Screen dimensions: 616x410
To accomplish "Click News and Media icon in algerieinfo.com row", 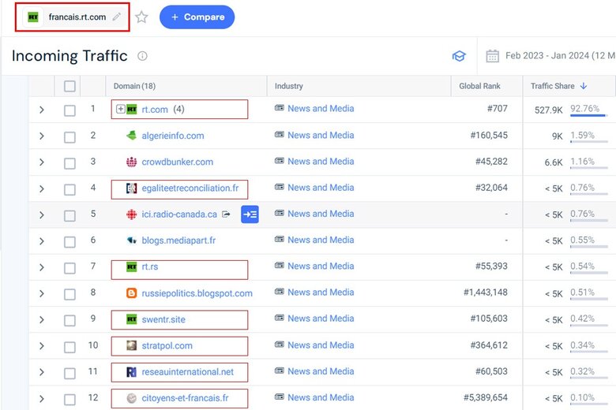I will point(280,135).
